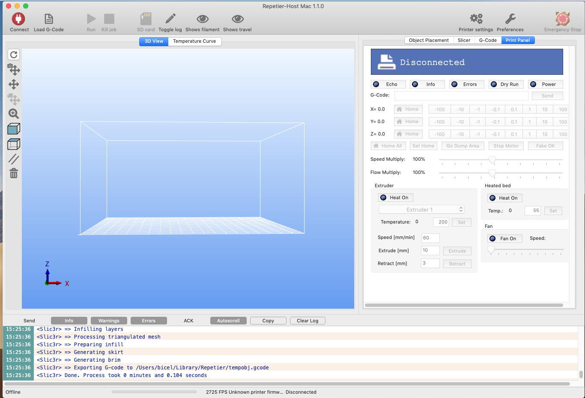Click the Connect plug icon
Viewport: 585px width, 398px height.
point(18,19)
